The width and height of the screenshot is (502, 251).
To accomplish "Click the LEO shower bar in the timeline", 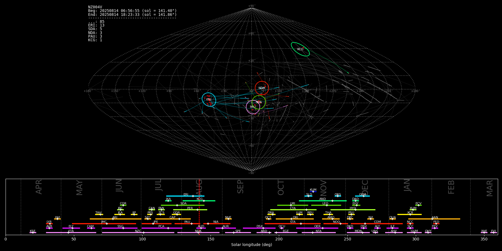I will click(x=326, y=205).
